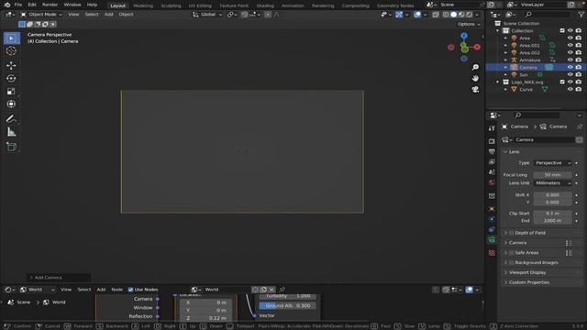This screenshot has height=330, width=587.
Task: Open the Tool properties tab
Action: (x=492, y=128)
